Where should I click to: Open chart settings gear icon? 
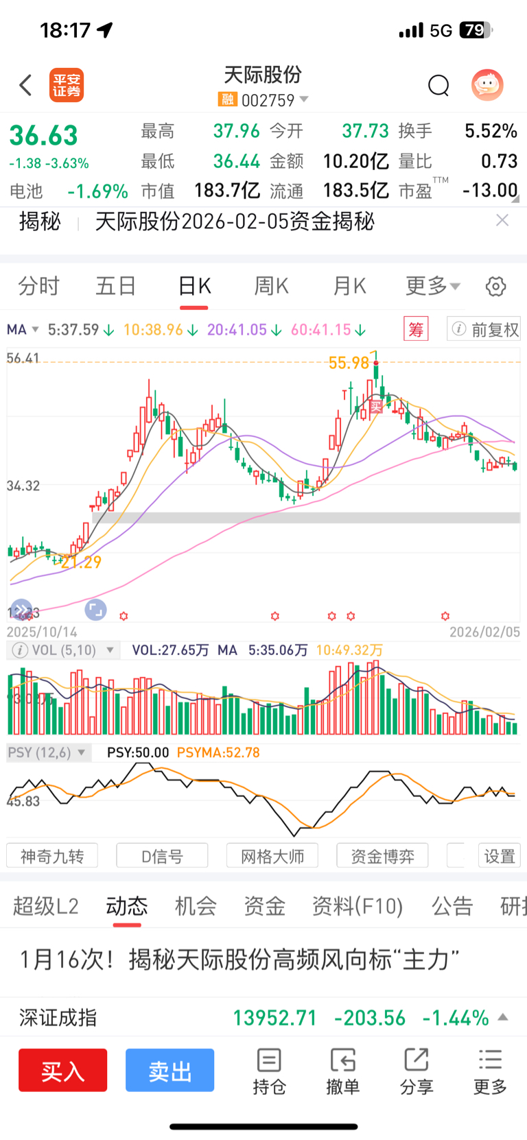pyautogui.click(x=495, y=286)
